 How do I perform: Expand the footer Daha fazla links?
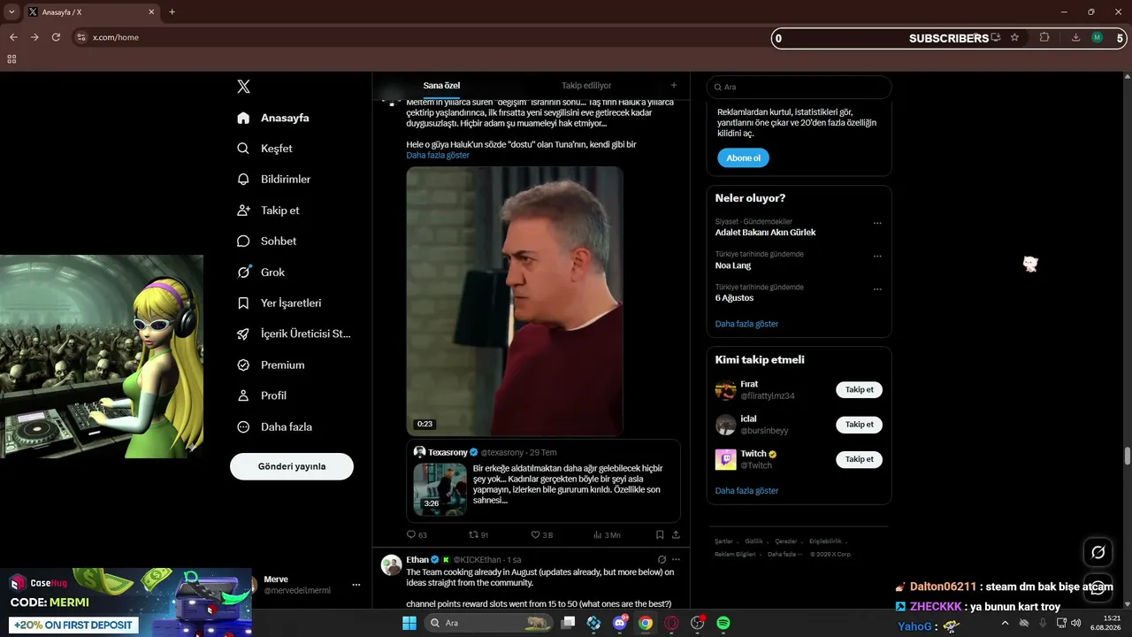pos(784,554)
